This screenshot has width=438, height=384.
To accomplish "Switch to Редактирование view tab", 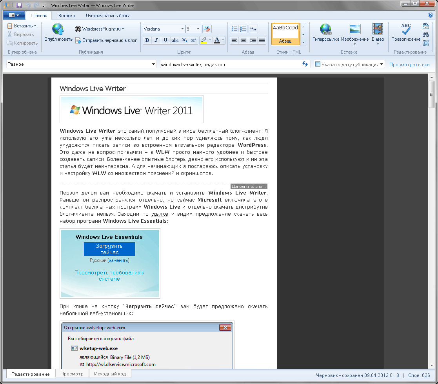I will tap(31, 374).
